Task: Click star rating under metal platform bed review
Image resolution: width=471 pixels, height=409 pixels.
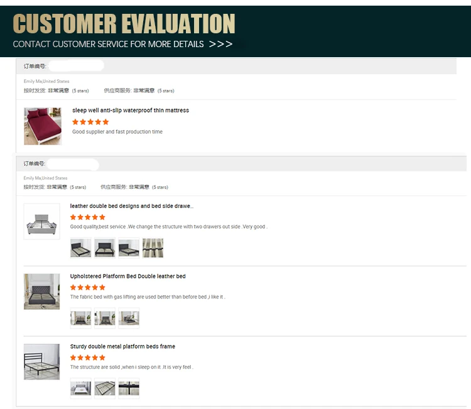Action: (x=88, y=357)
